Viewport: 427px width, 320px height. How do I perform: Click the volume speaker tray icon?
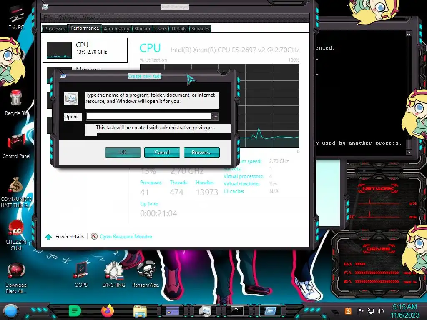[x=381, y=311]
